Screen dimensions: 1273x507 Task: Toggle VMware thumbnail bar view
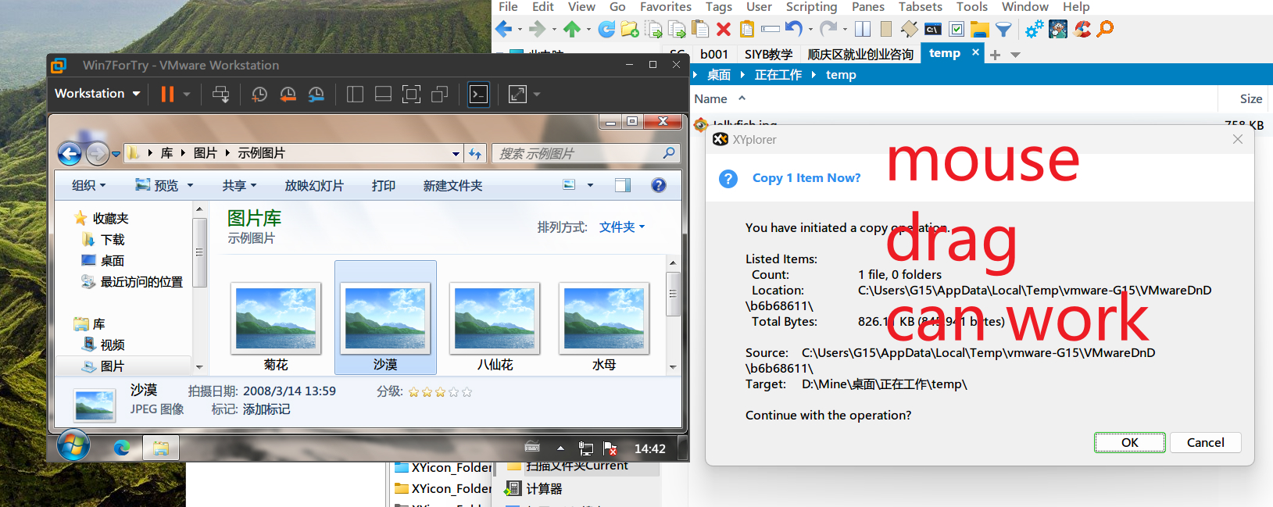(383, 95)
